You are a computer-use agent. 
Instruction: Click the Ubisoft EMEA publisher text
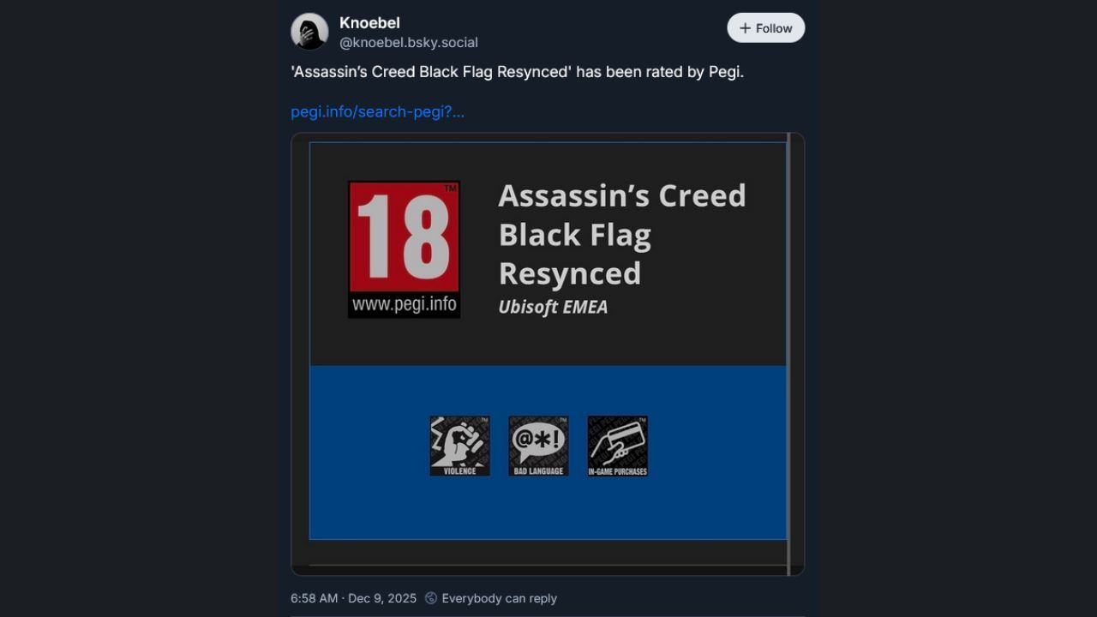[553, 307]
